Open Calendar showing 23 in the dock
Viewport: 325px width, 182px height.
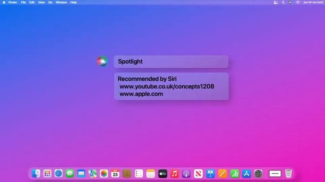coord(115,173)
